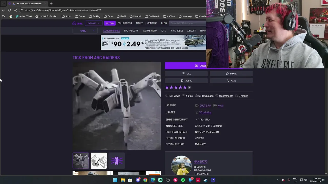Expand the 1 file (STL) list
This screenshot has width=328, height=184.
(202, 120)
